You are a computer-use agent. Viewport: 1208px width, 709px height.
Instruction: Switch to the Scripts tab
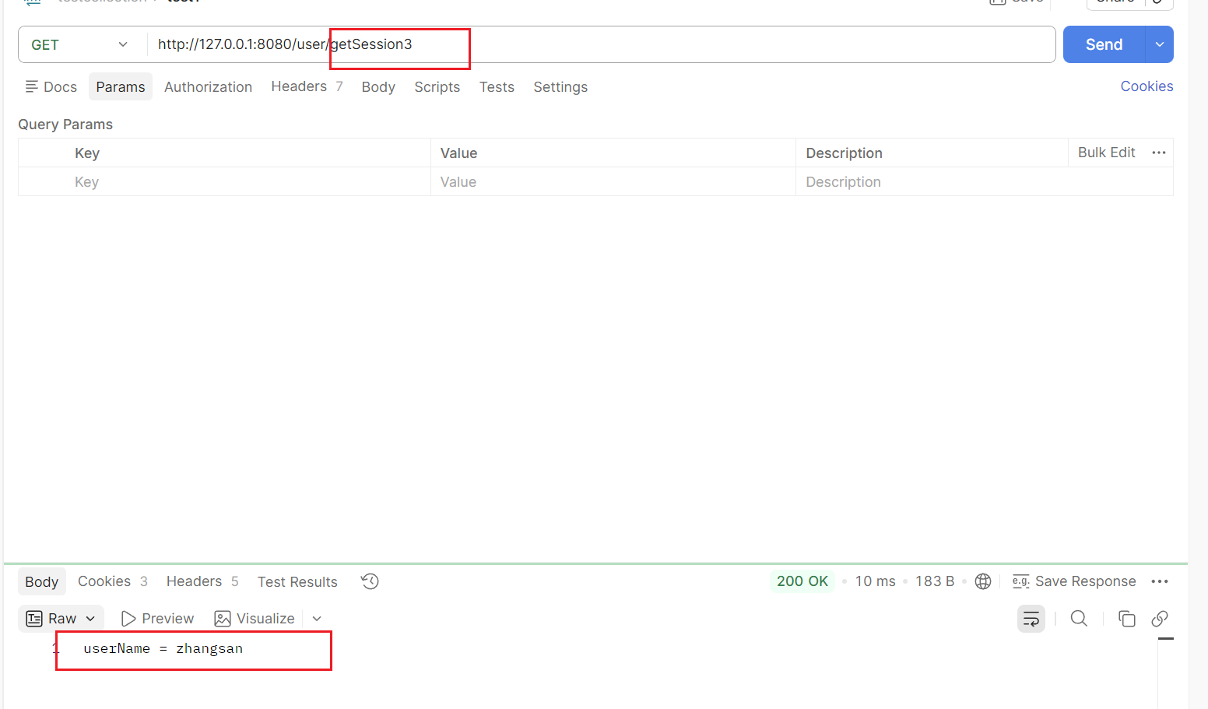(437, 86)
